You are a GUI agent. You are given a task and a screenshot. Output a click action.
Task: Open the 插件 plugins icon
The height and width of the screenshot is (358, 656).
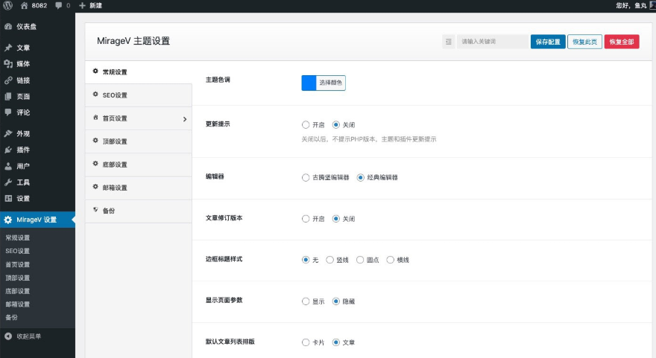click(x=8, y=150)
